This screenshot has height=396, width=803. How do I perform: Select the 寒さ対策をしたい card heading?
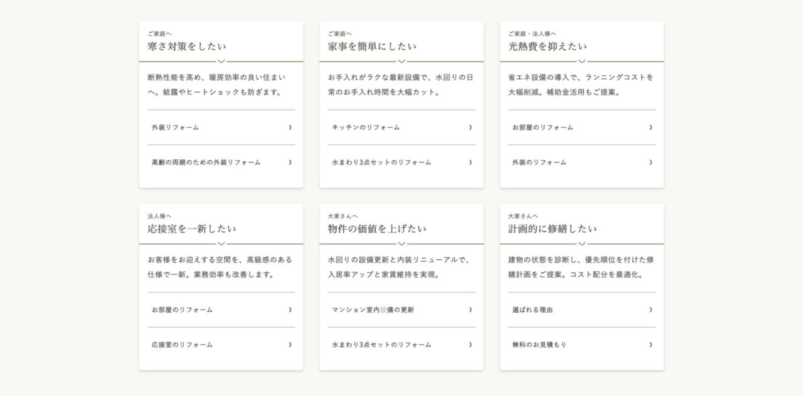pyautogui.click(x=187, y=46)
